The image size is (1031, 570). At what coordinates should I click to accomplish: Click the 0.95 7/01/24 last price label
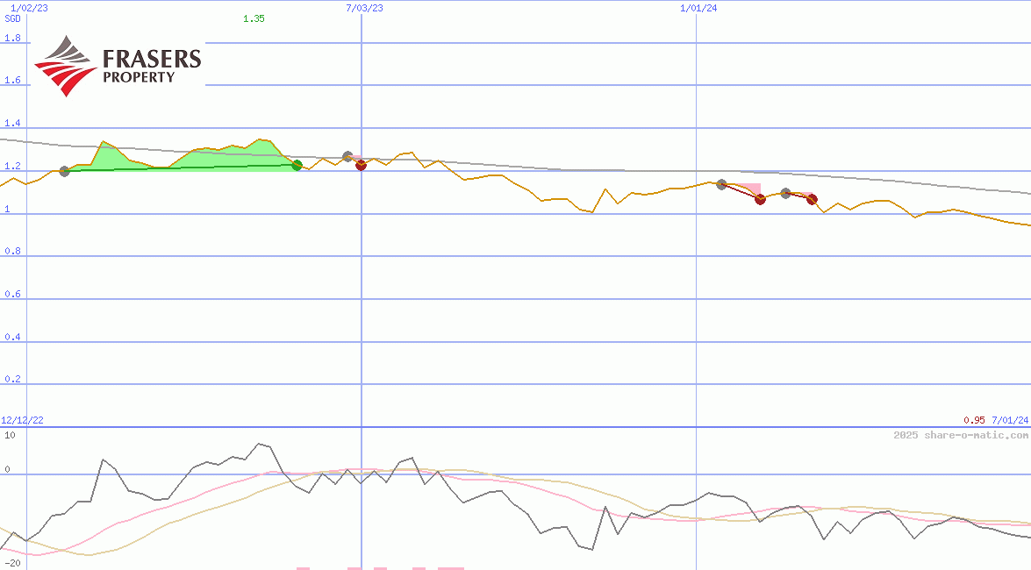click(995, 421)
